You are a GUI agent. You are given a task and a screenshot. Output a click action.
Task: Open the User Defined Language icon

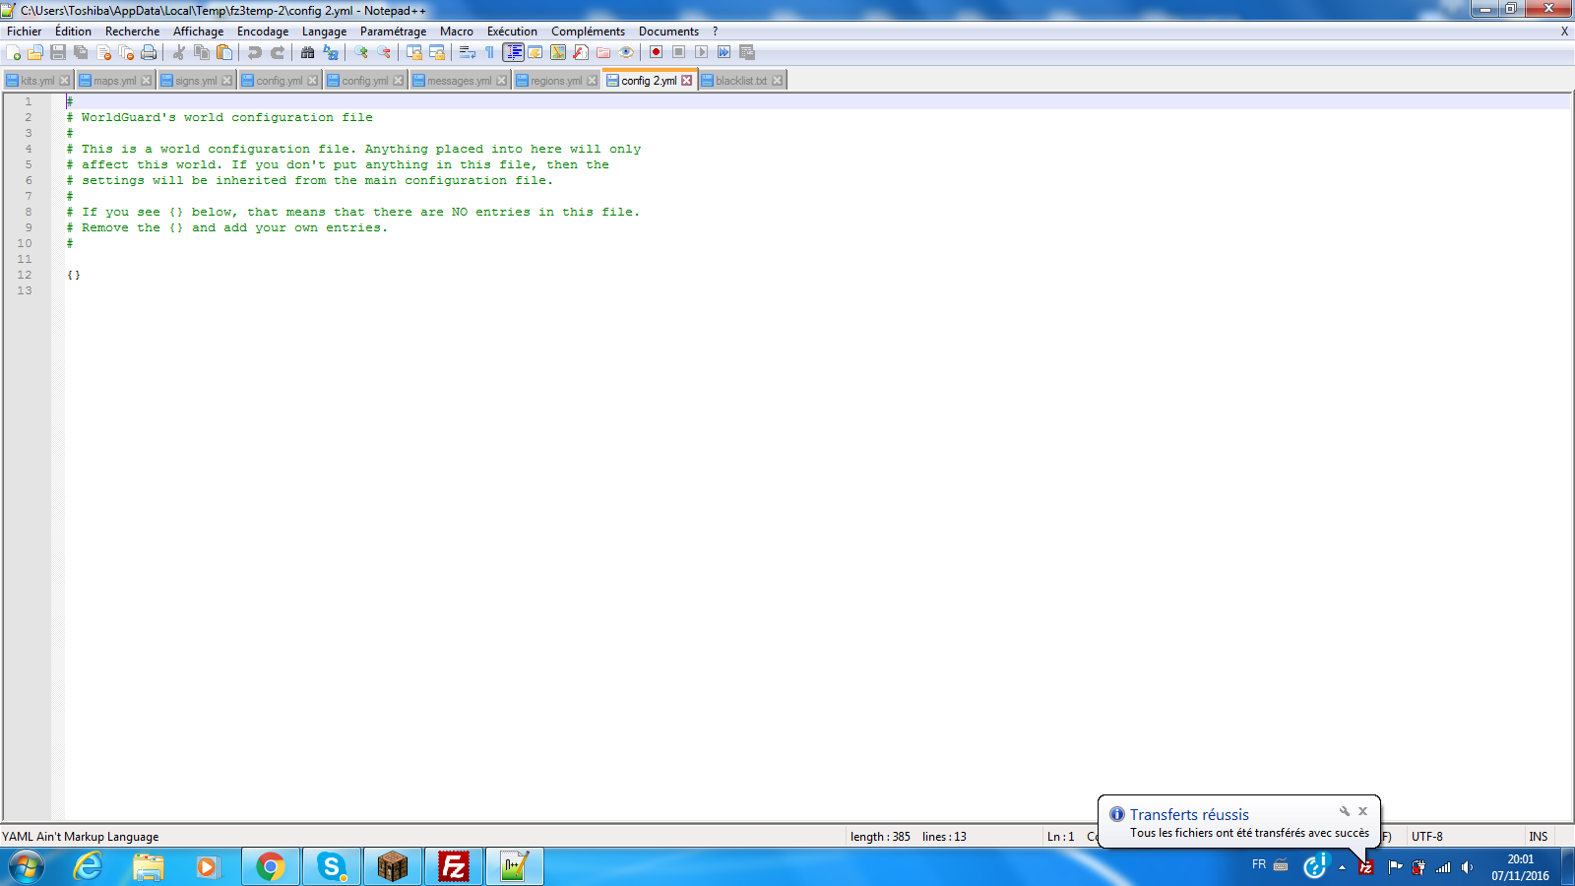pyautogui.click(x=535, y=52)
